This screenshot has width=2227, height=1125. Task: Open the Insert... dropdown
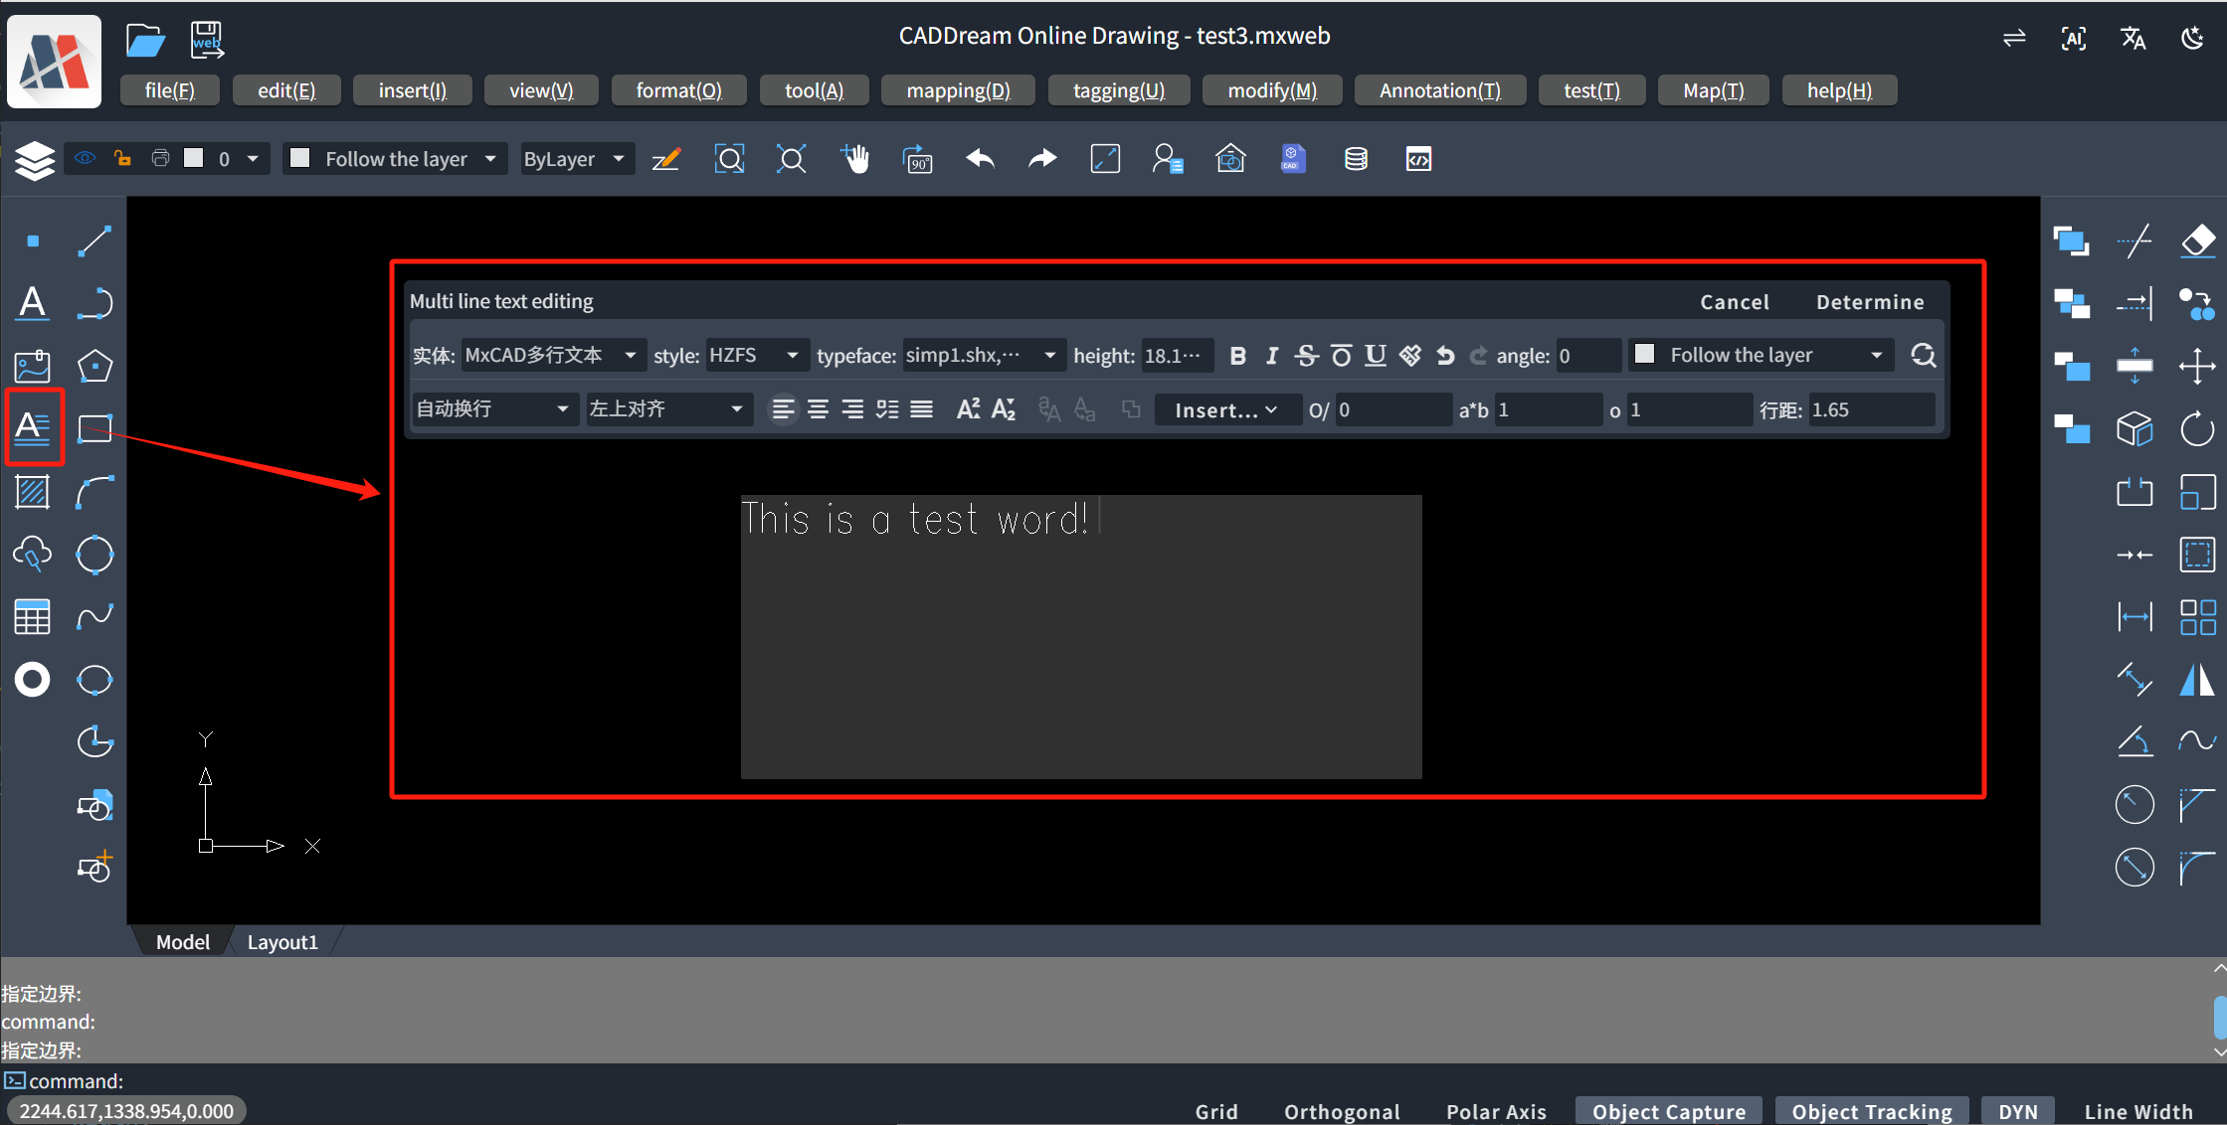pos(1225,410)
